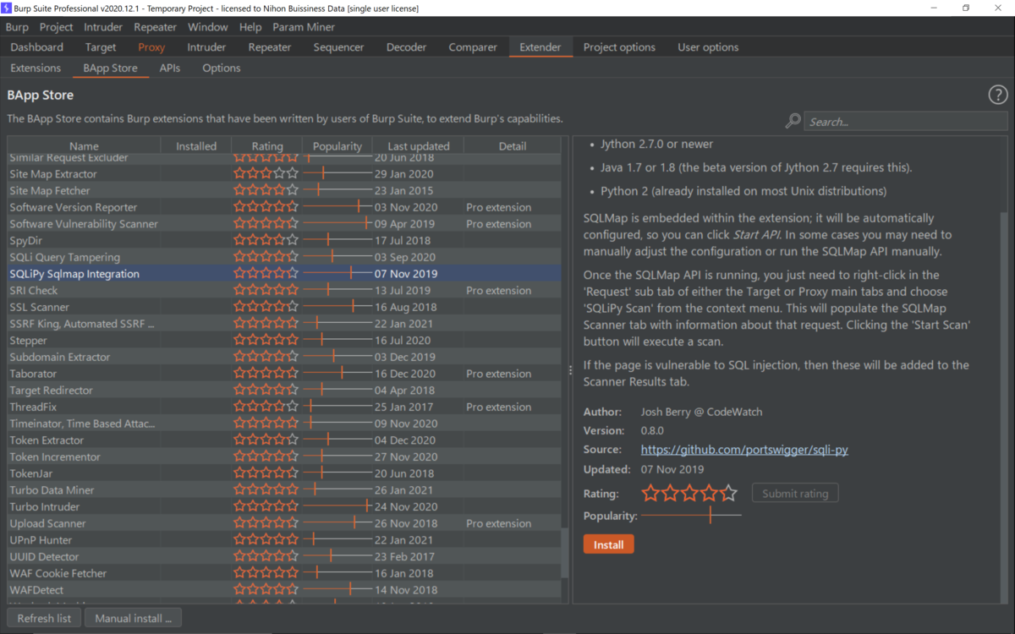Click the Submit rating button
This screenshot has height=634, width=1015.
[795, 494]
